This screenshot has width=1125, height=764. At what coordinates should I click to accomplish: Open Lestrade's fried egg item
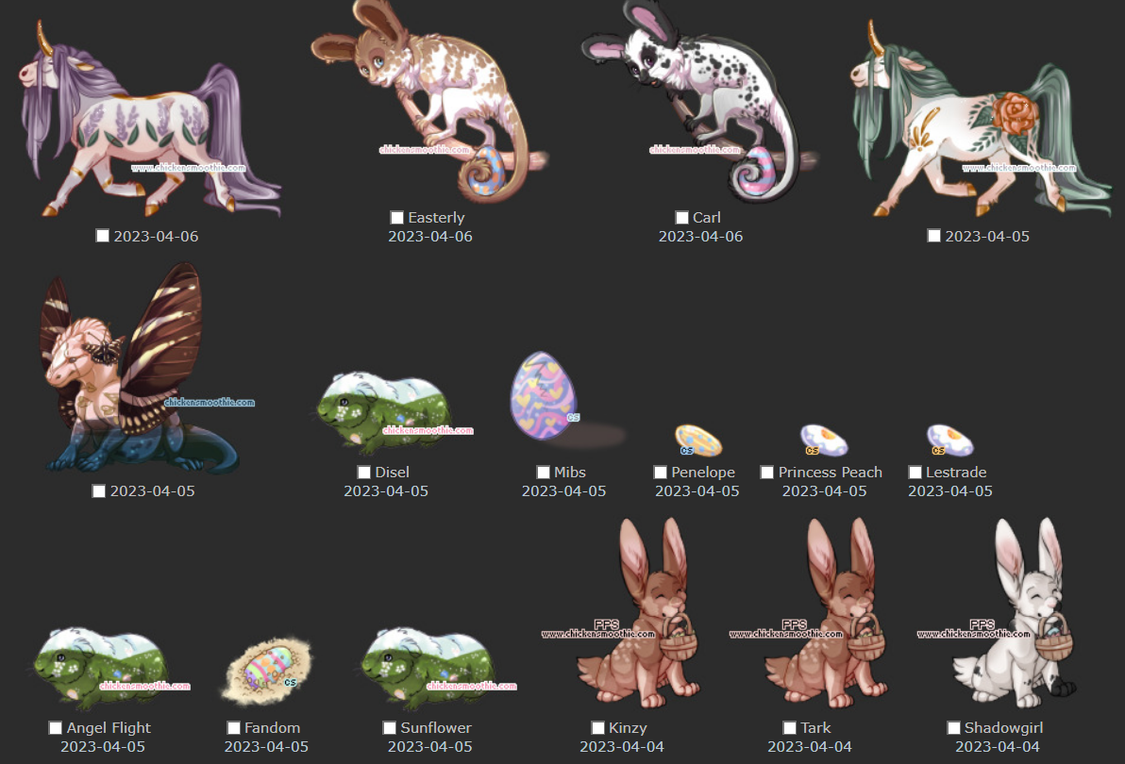pyautogui.click(x=949, y=440)
